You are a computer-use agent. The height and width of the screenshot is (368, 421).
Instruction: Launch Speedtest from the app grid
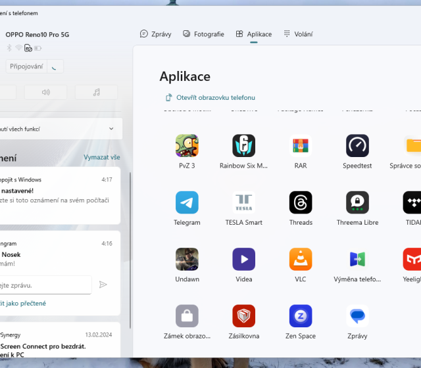click(x=357, y=146)
